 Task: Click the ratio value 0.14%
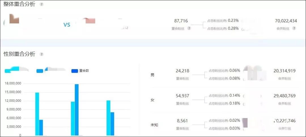[235, 96]
